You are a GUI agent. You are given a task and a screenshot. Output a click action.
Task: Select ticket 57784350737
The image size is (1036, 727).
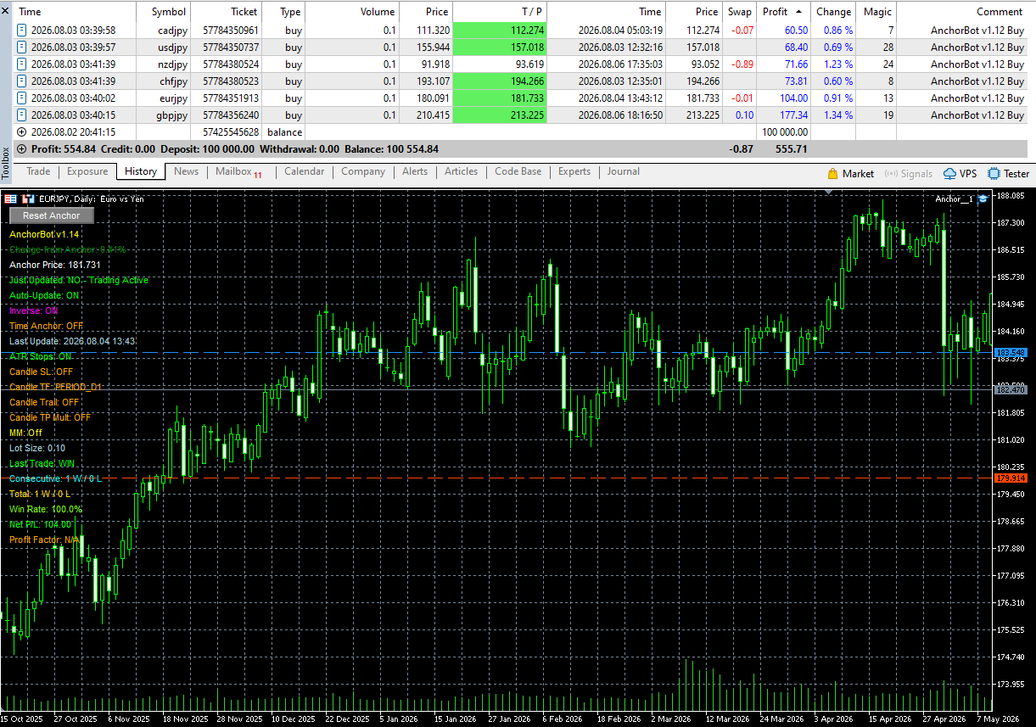coord(231,47)
